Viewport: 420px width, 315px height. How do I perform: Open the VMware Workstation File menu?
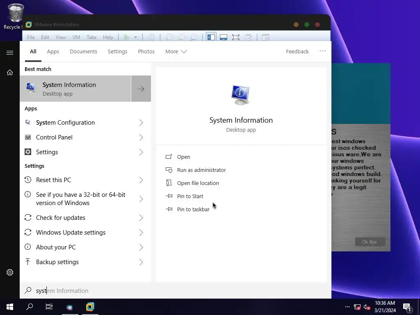point(30,37)
